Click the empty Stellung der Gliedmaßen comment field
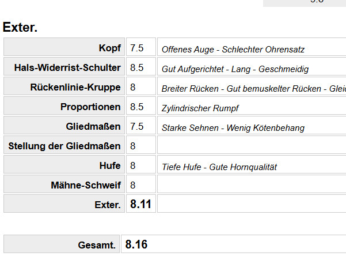Screen dimensions: 346x260 (x=251, y=146)
